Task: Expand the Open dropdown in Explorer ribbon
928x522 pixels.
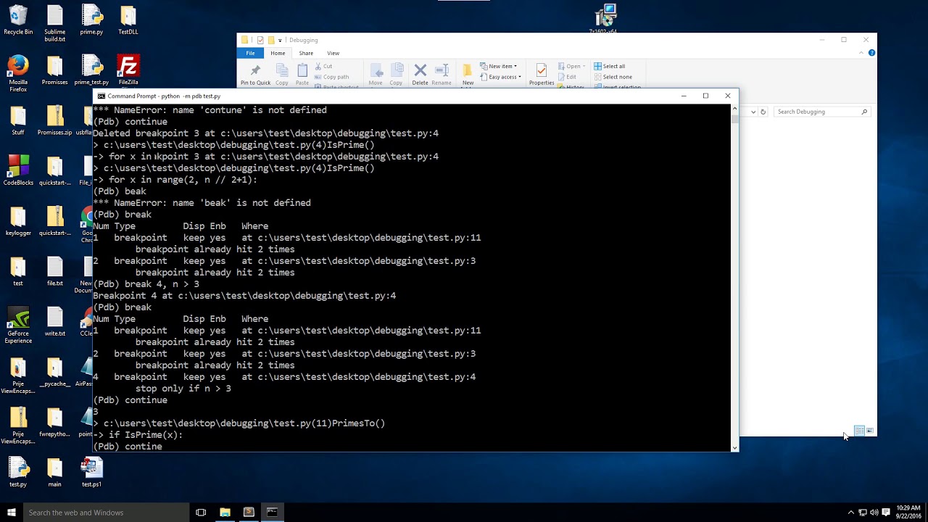Action: point(571,66)
